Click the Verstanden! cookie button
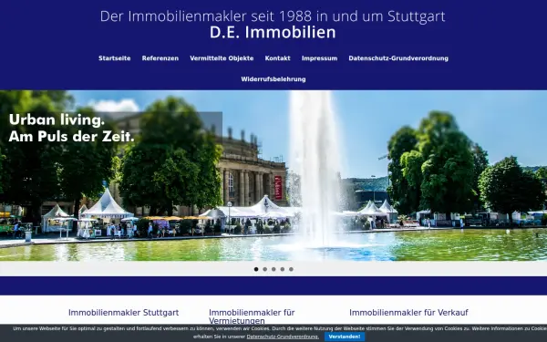 coord(345,337)
